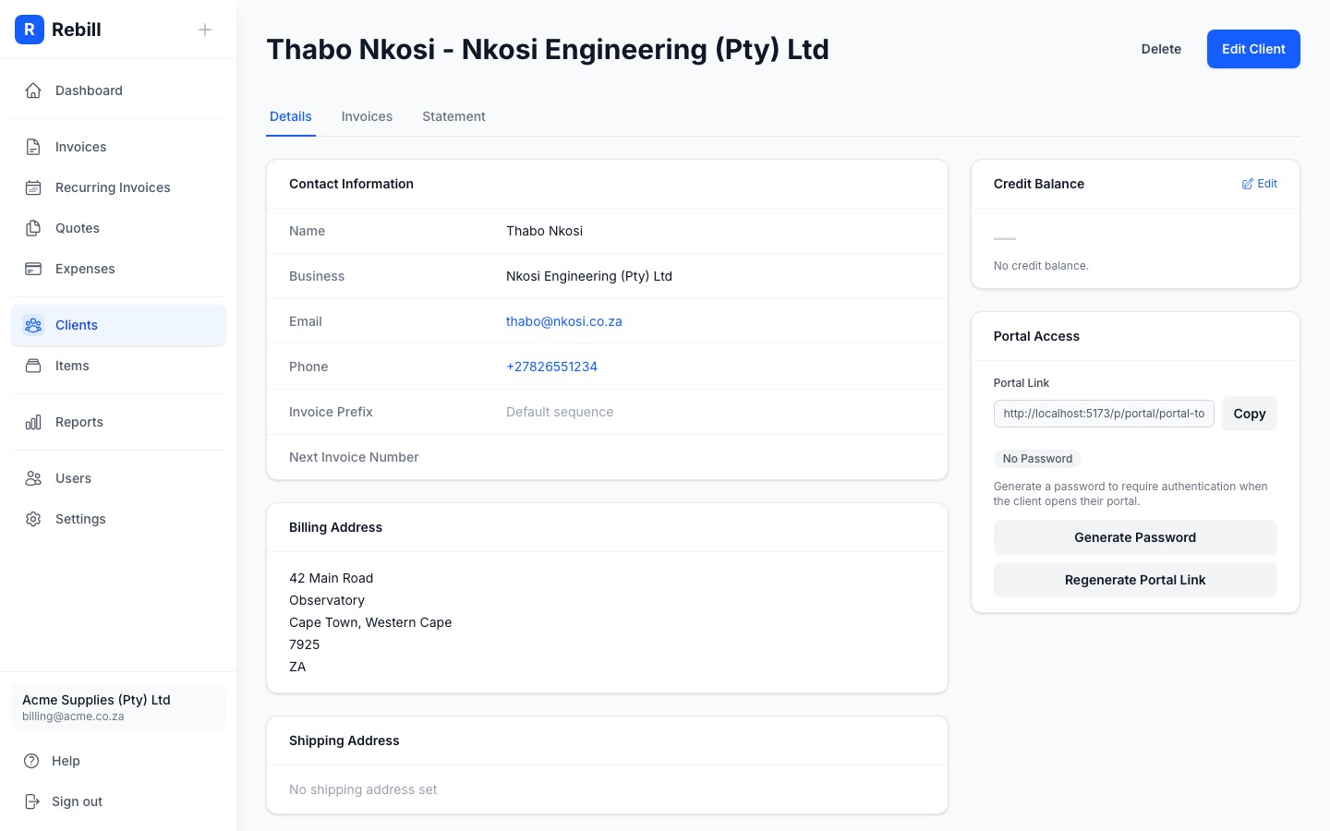1330x831 pixels.
Task: Click the plus icon beside Rebill
Action: 205,30
